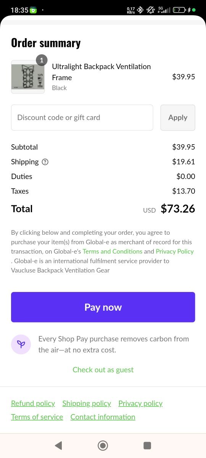Screen dimensions: 206x458
Task: Open the Refund policy link
Action: click(x=33, y=403)
